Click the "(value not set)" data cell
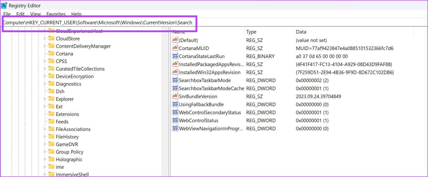Viewport: 428px width, 177px height. coord(312,40)
